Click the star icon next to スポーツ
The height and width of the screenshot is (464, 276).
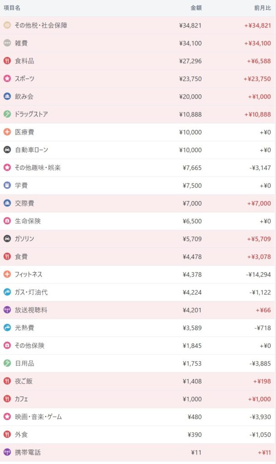click(x=7, y=79)
